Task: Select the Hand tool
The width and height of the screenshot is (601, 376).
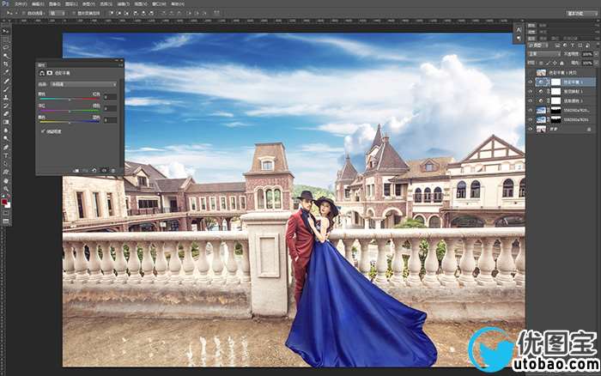Action: (6, 180)
